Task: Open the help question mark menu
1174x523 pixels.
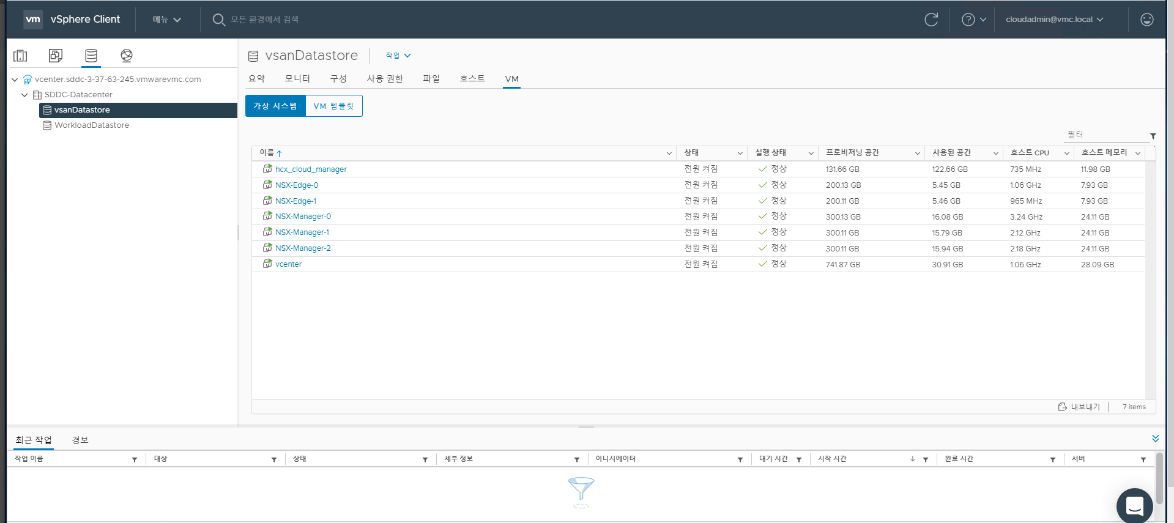Action: (974, 20)
